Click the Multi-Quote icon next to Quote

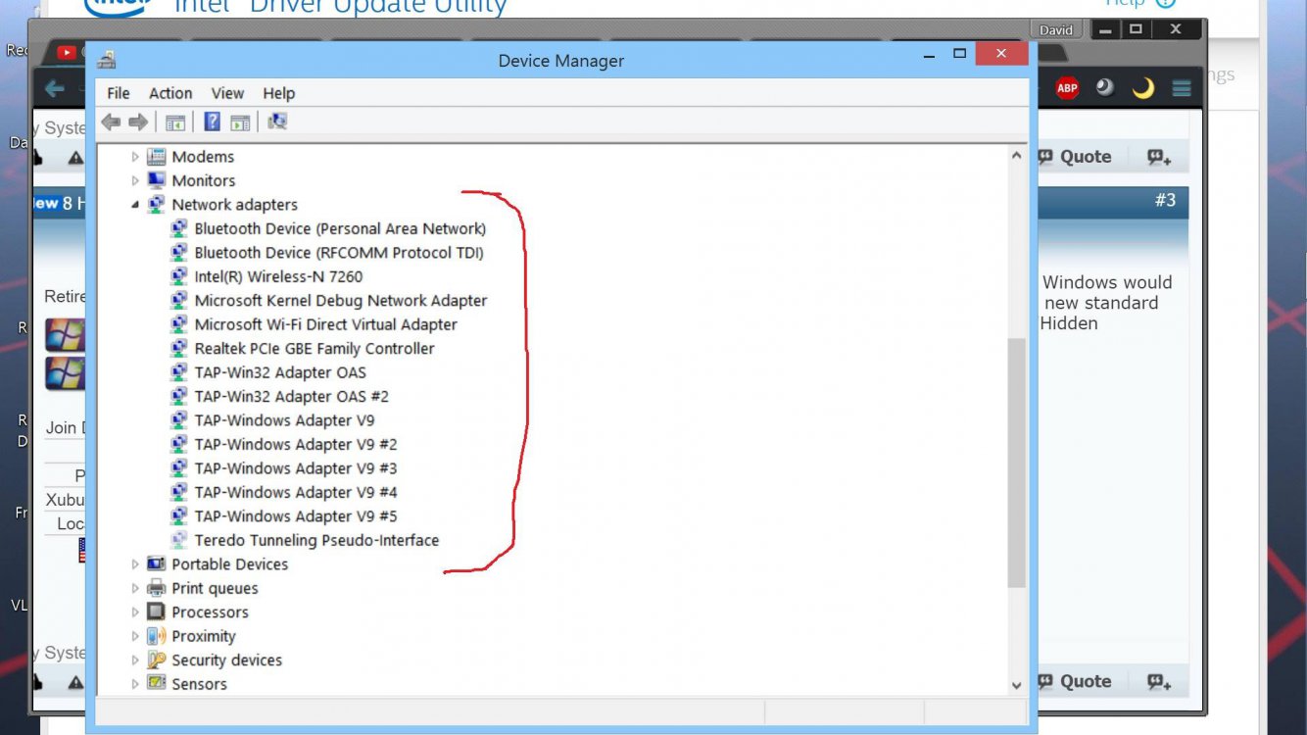click(1160, 156)
